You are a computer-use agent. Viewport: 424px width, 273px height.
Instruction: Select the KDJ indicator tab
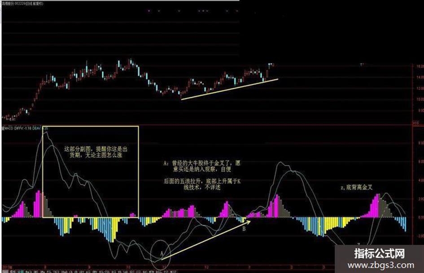(131, 271)
